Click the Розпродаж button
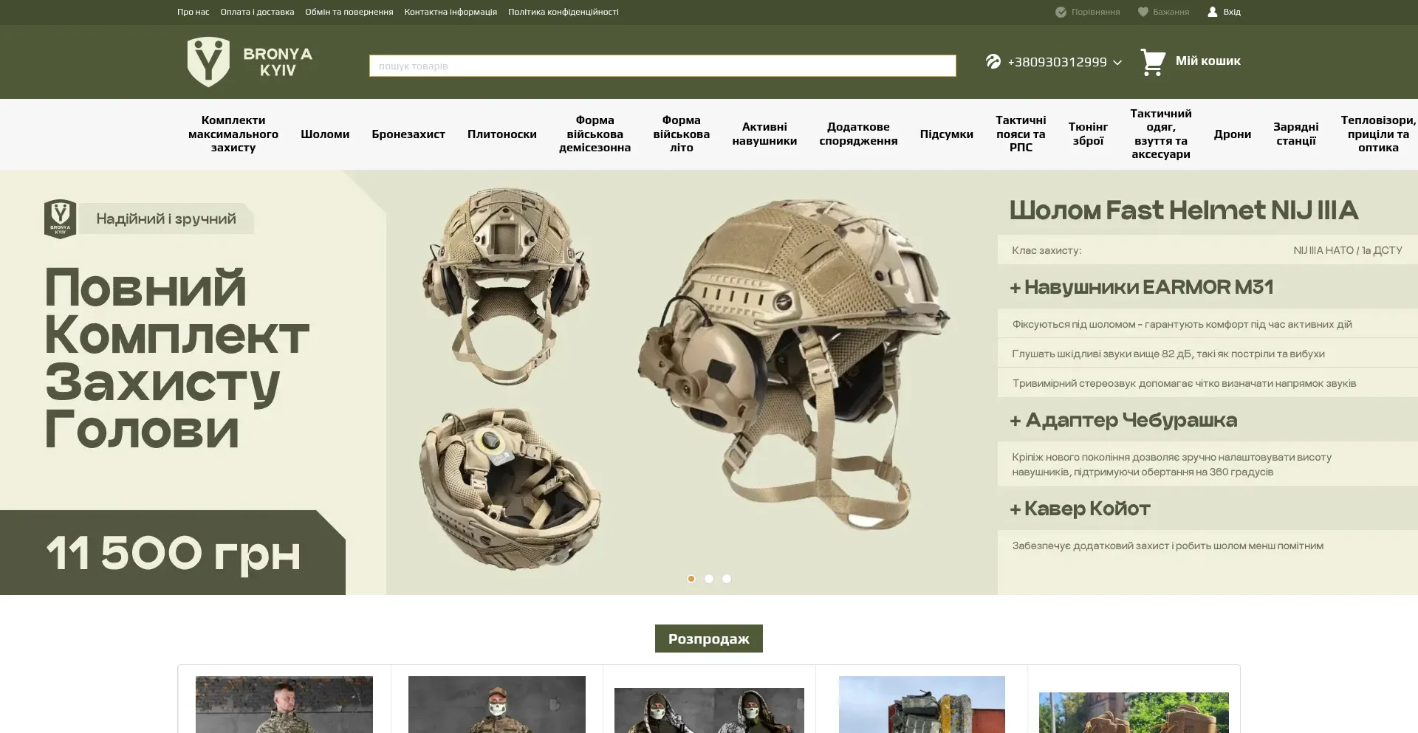The height and width of the screenshot is (733, 1418). point(708,639)
